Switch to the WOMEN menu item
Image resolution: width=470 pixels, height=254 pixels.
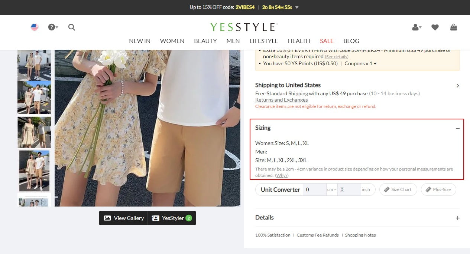pos(172,41)
